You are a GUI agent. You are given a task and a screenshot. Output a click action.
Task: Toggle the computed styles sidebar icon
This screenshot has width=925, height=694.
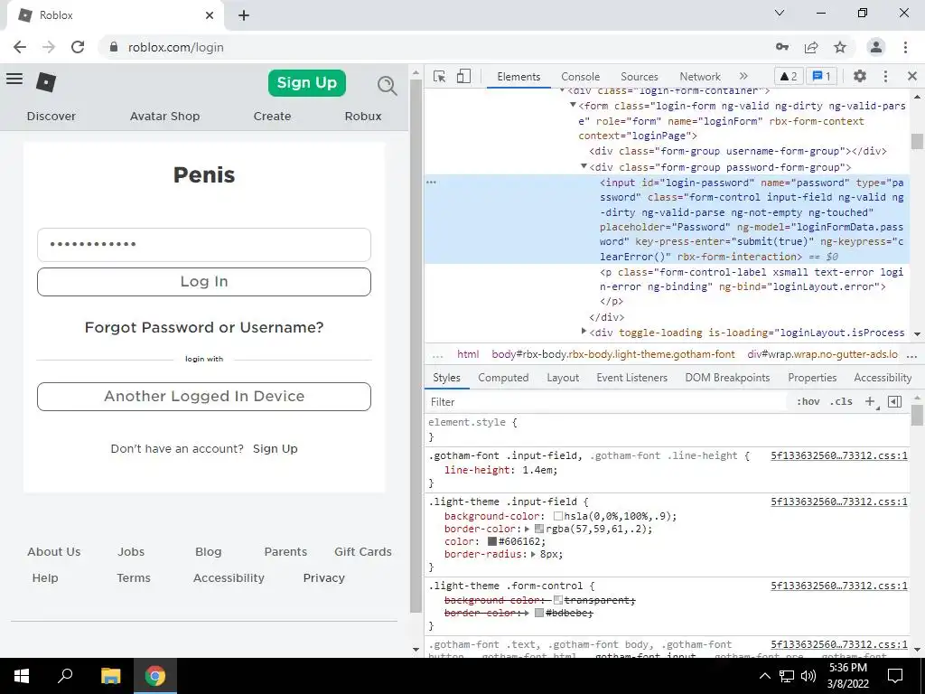(x=895, y=401)
